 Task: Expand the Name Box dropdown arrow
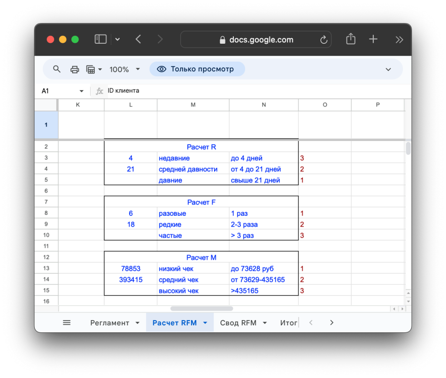(x=82, y=91)
